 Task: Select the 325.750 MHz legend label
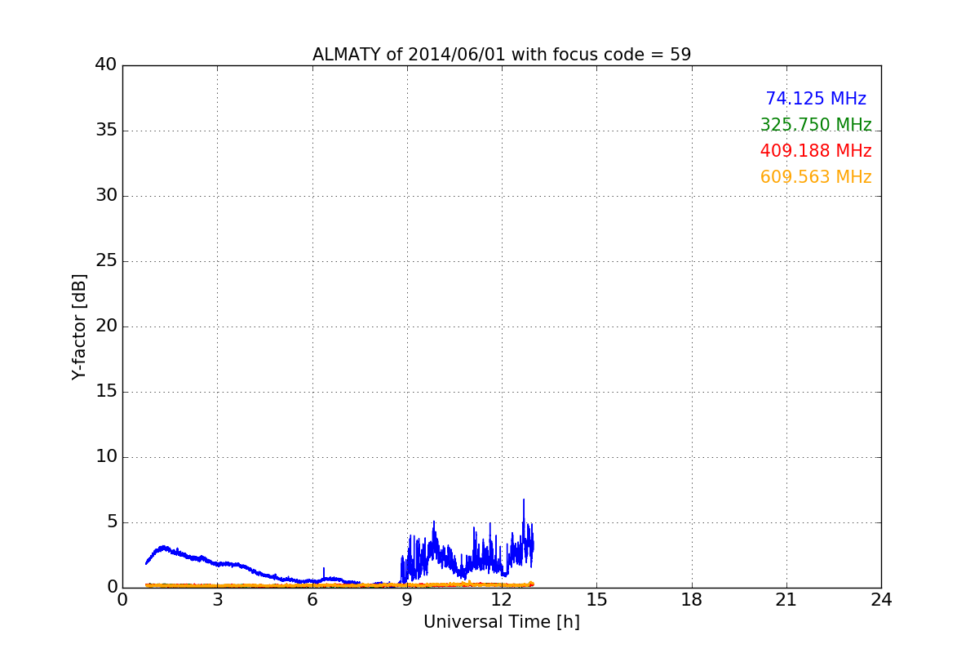click(x=816, y=125)
